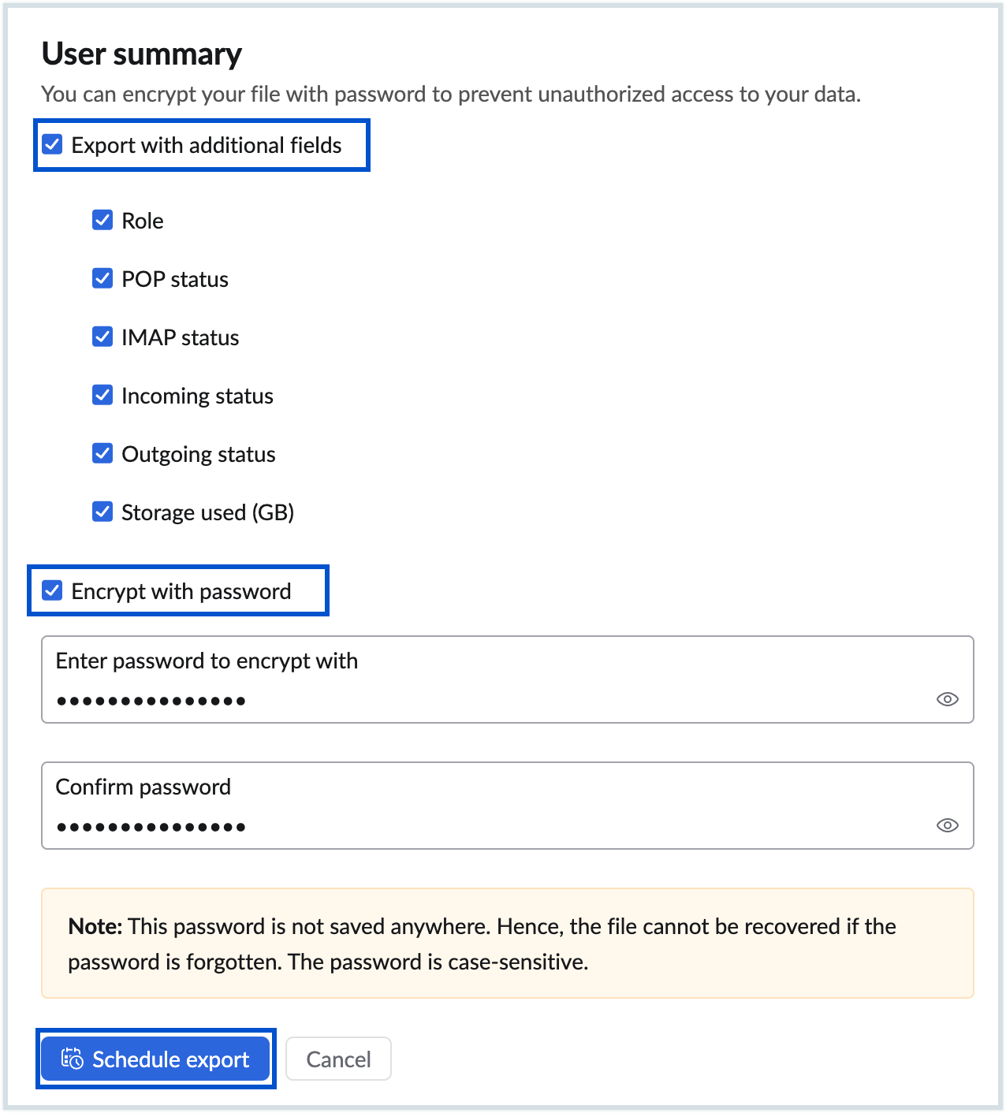Screen dimensions: 1006x1113
Task: Click the description text about encrypting your file
Action: tap(450, 95)
